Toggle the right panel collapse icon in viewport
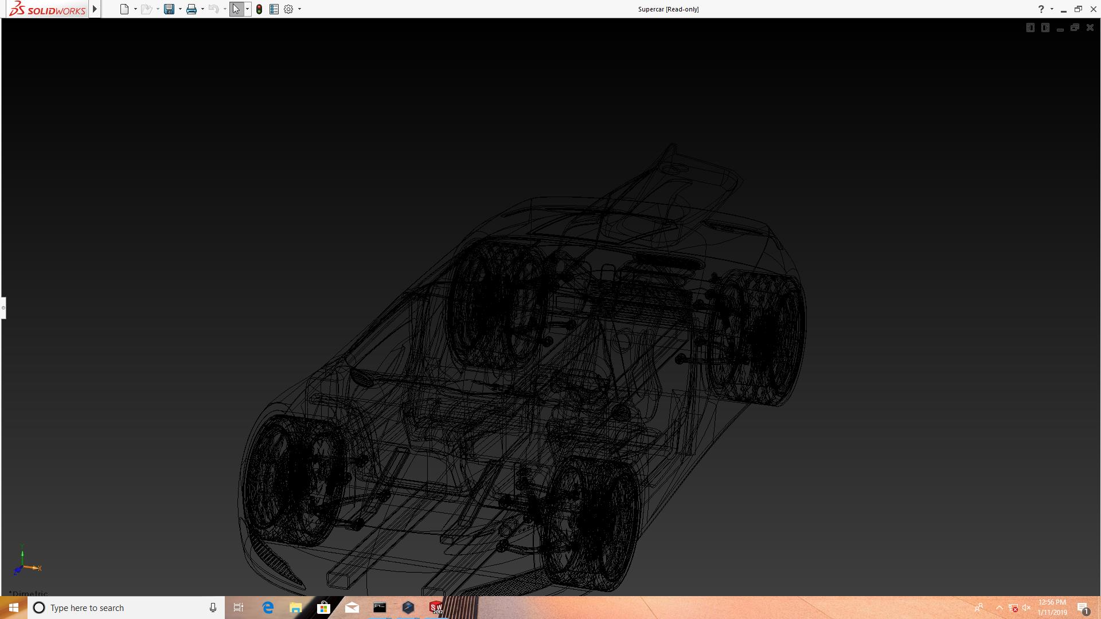 (1045, 28)
